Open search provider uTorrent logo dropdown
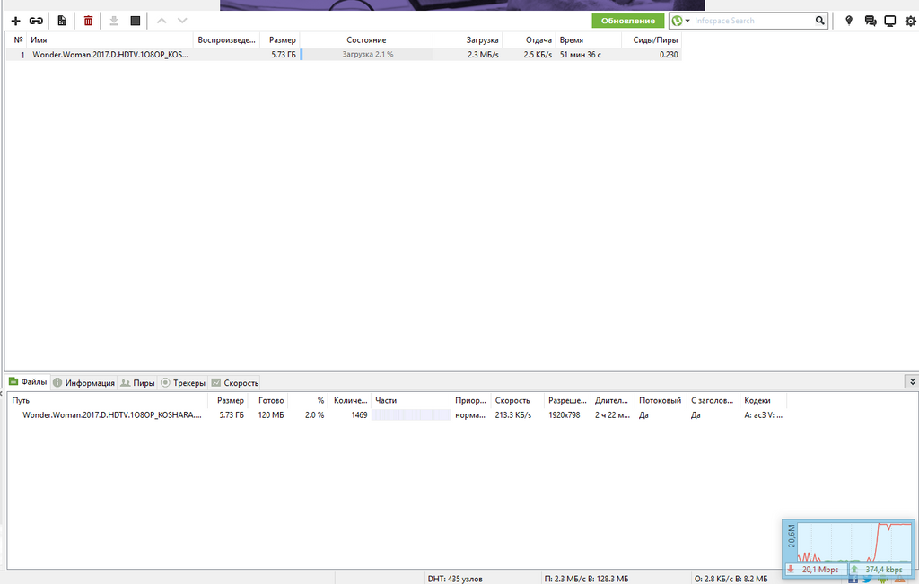This screenshot has width=919, height=584. tap(680, 21)
